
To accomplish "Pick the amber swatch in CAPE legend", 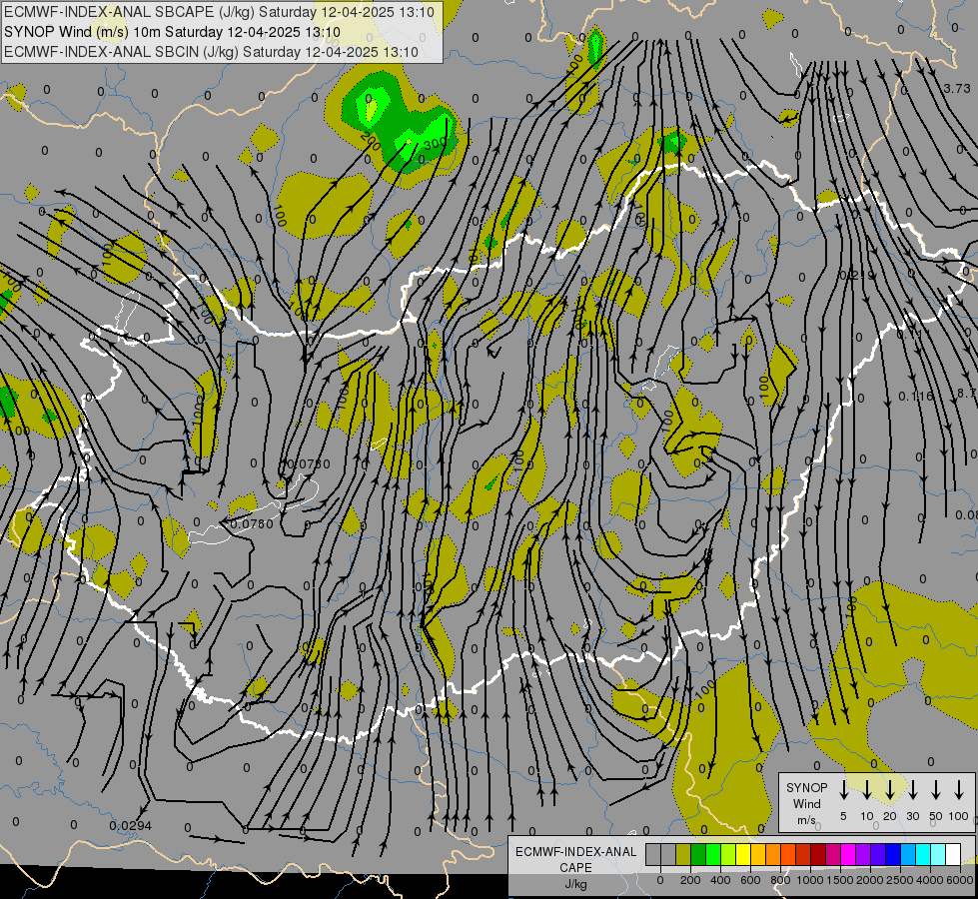I will 758,854.
